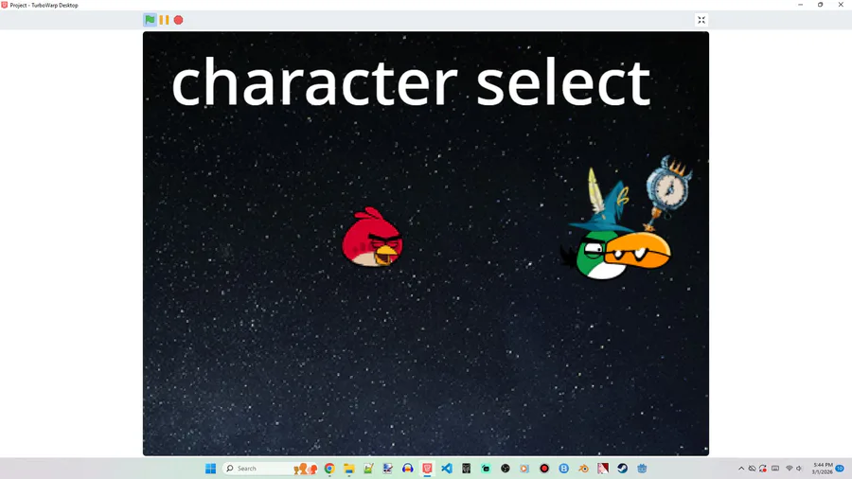Screen dimensions: 852x479
Task: Open Visual Studio Code from the taskbar
Action: coord(447,469)
